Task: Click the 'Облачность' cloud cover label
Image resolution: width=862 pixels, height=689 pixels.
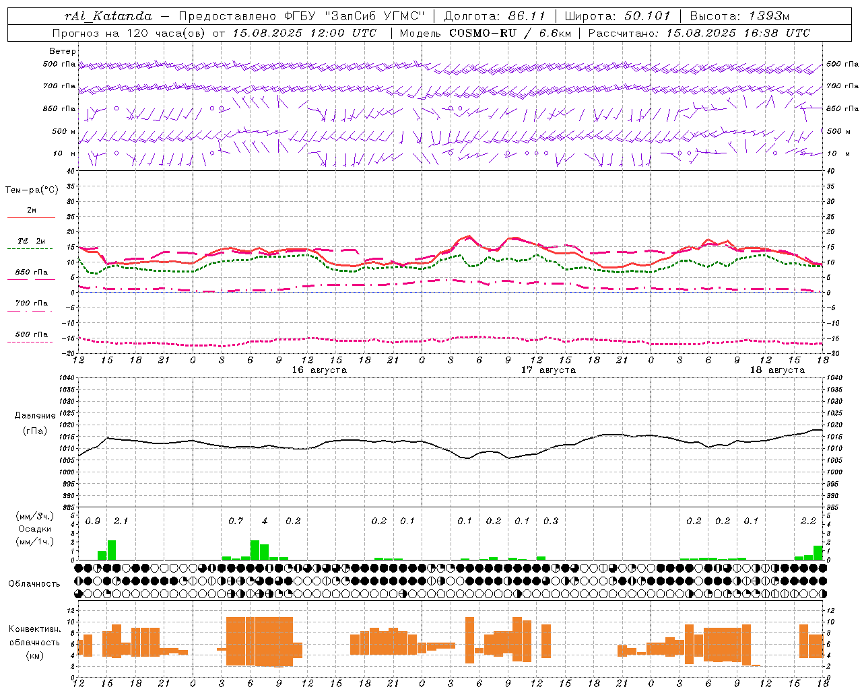Action: [34, 584]
